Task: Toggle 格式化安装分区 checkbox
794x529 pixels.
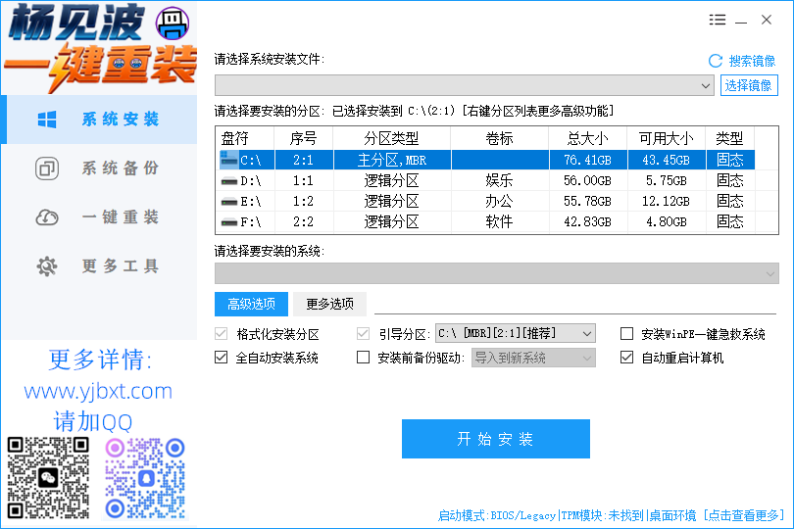Action: (x=221, y=334)
